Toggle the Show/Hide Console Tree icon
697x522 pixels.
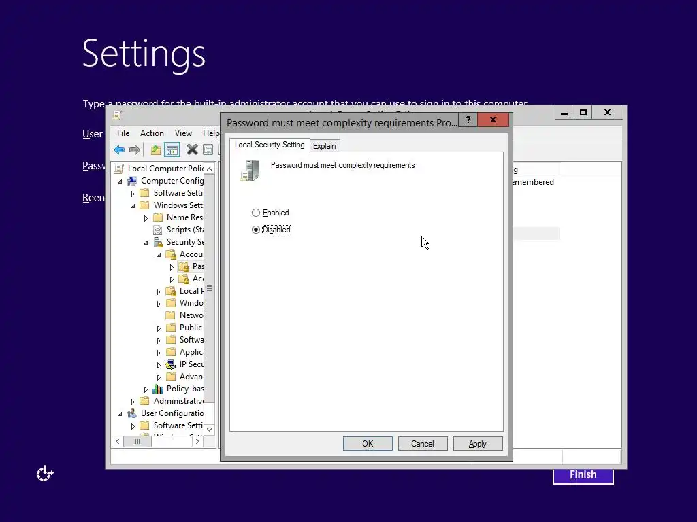172,150
